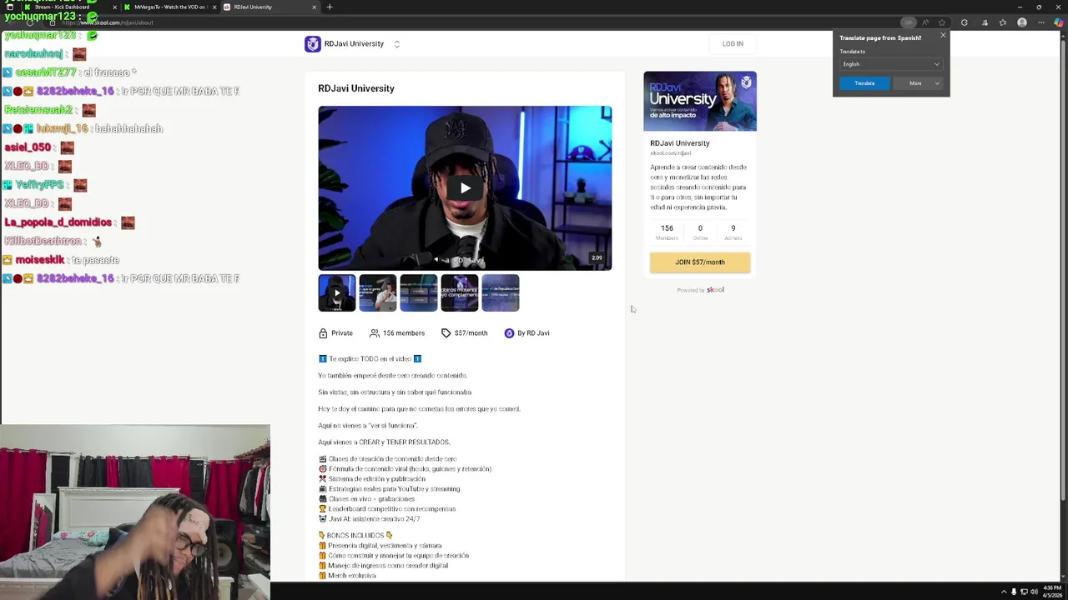Image resolution: width=1068 pixels, height=600 pixels.
Task: Close the translate page popup
Action: (x=943, y=35)
